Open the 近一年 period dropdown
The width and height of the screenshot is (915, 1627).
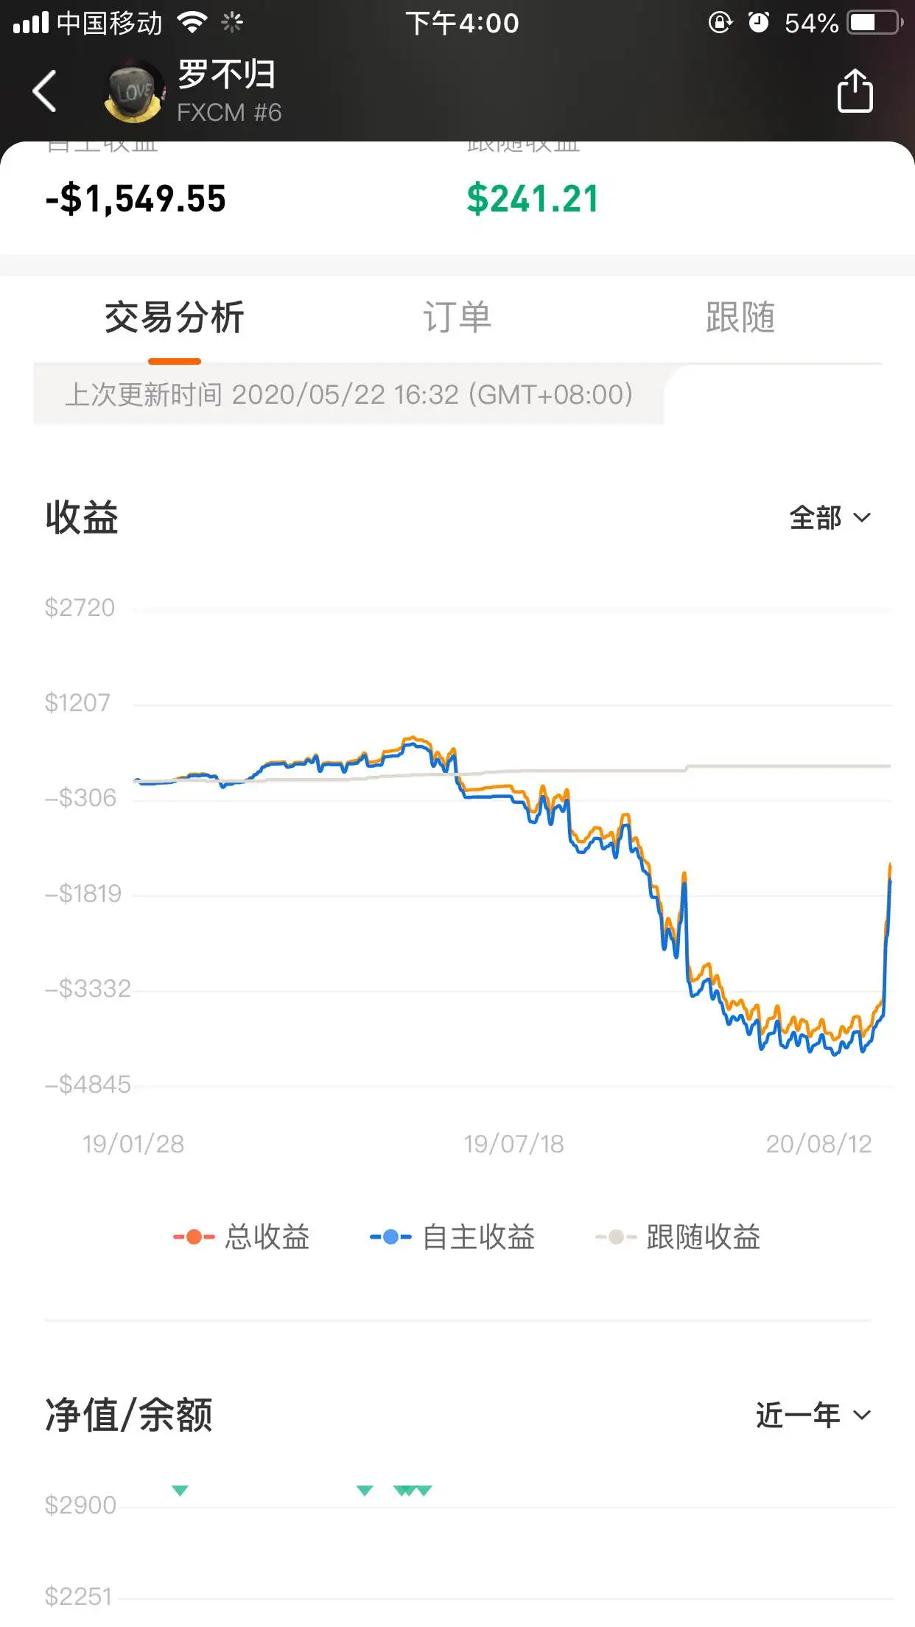coord(813,1416)
